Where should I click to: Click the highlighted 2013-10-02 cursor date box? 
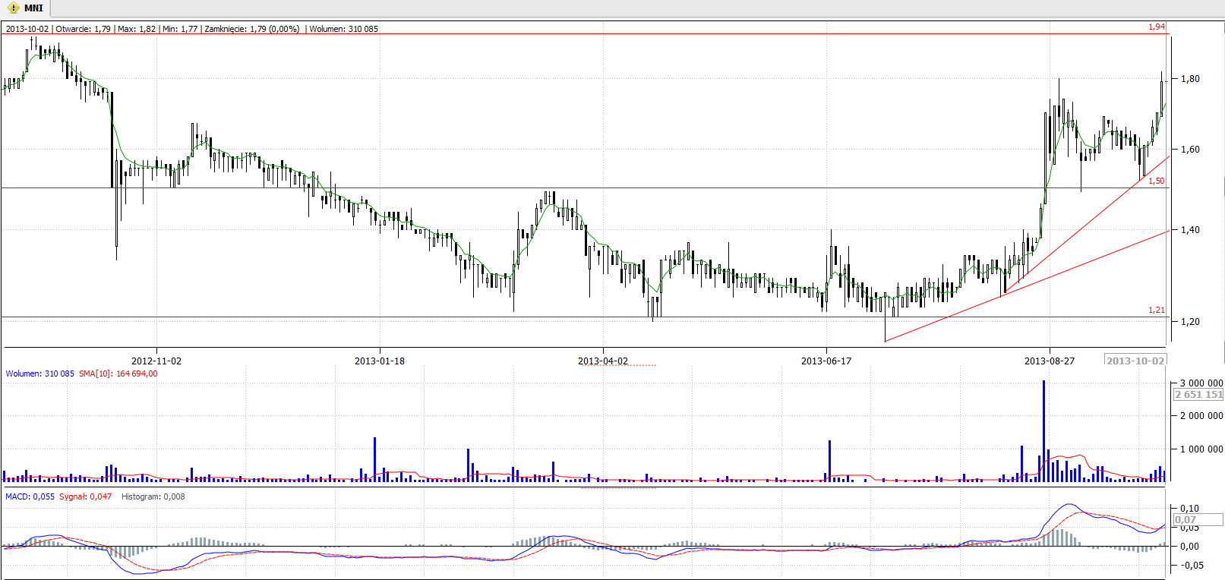click(1135, 360)
